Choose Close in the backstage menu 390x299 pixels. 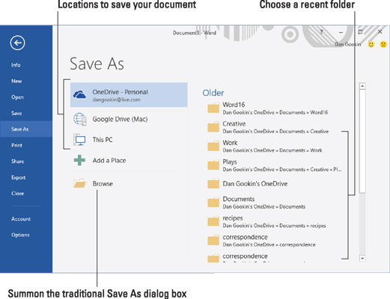click(17, 194)
